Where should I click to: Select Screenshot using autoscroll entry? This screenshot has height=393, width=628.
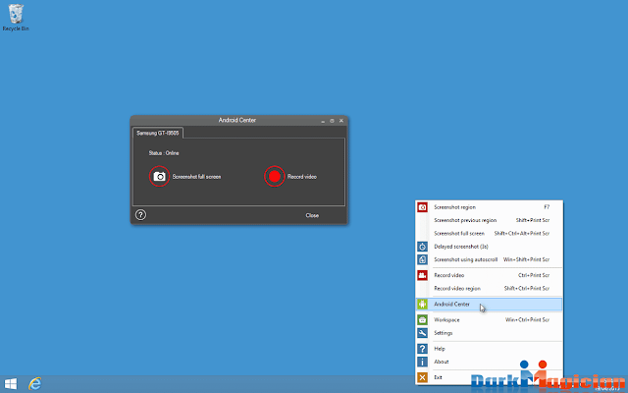[x=489, y=259]
